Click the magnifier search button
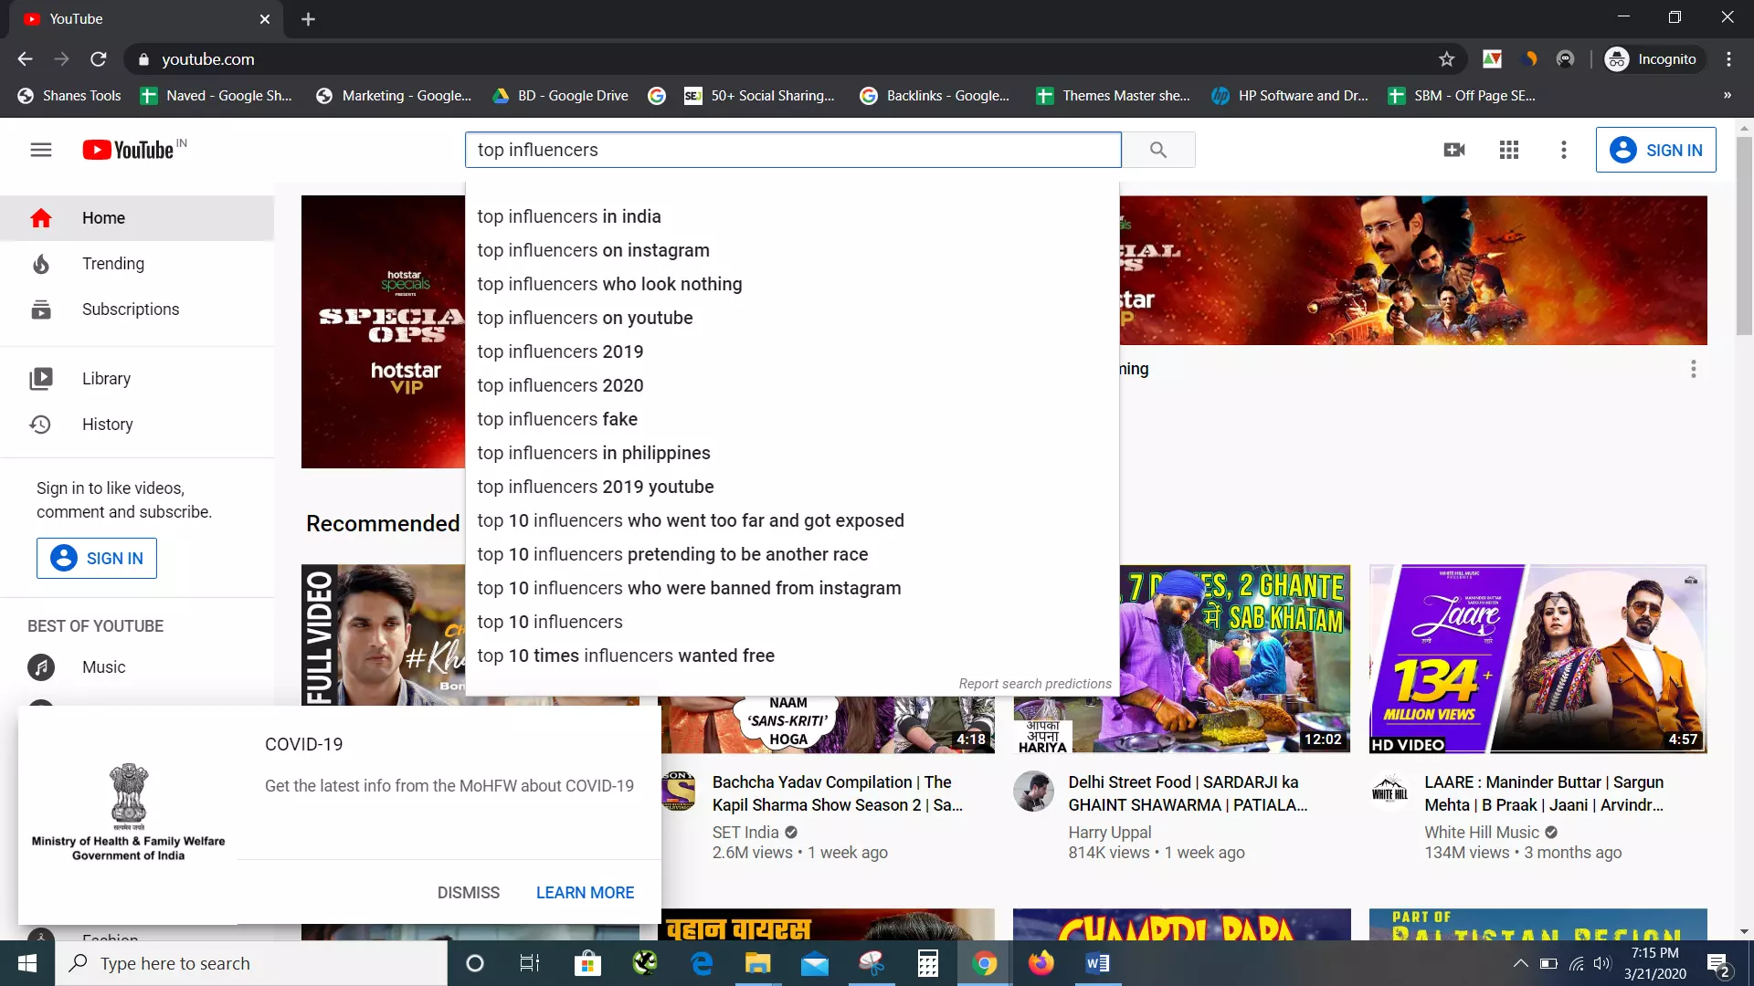 1158,150
